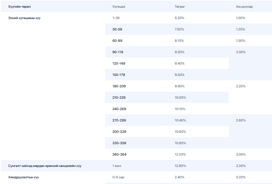
Task: Click the Хүүгийн төрөл column header
Action: point(19,6)
